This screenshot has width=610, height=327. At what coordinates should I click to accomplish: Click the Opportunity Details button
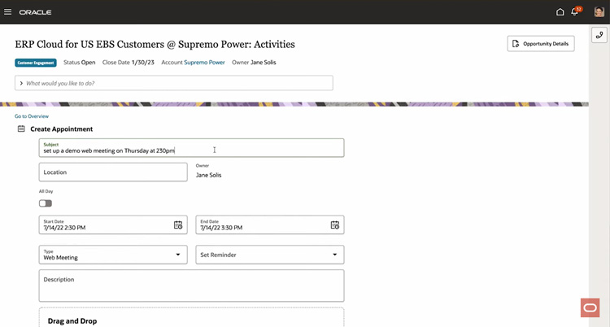tap(540, 43)
